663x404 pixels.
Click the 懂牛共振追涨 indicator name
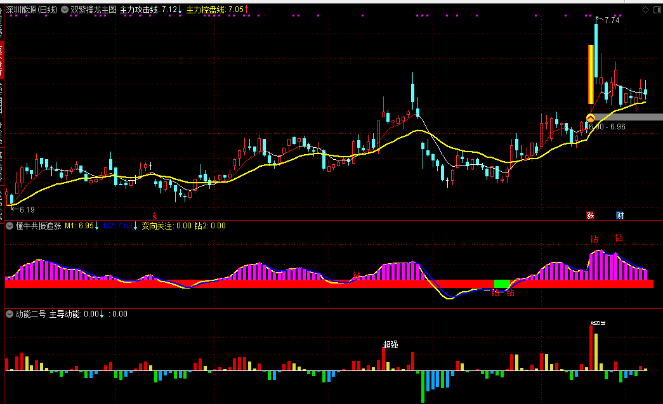tap(39, 226)
